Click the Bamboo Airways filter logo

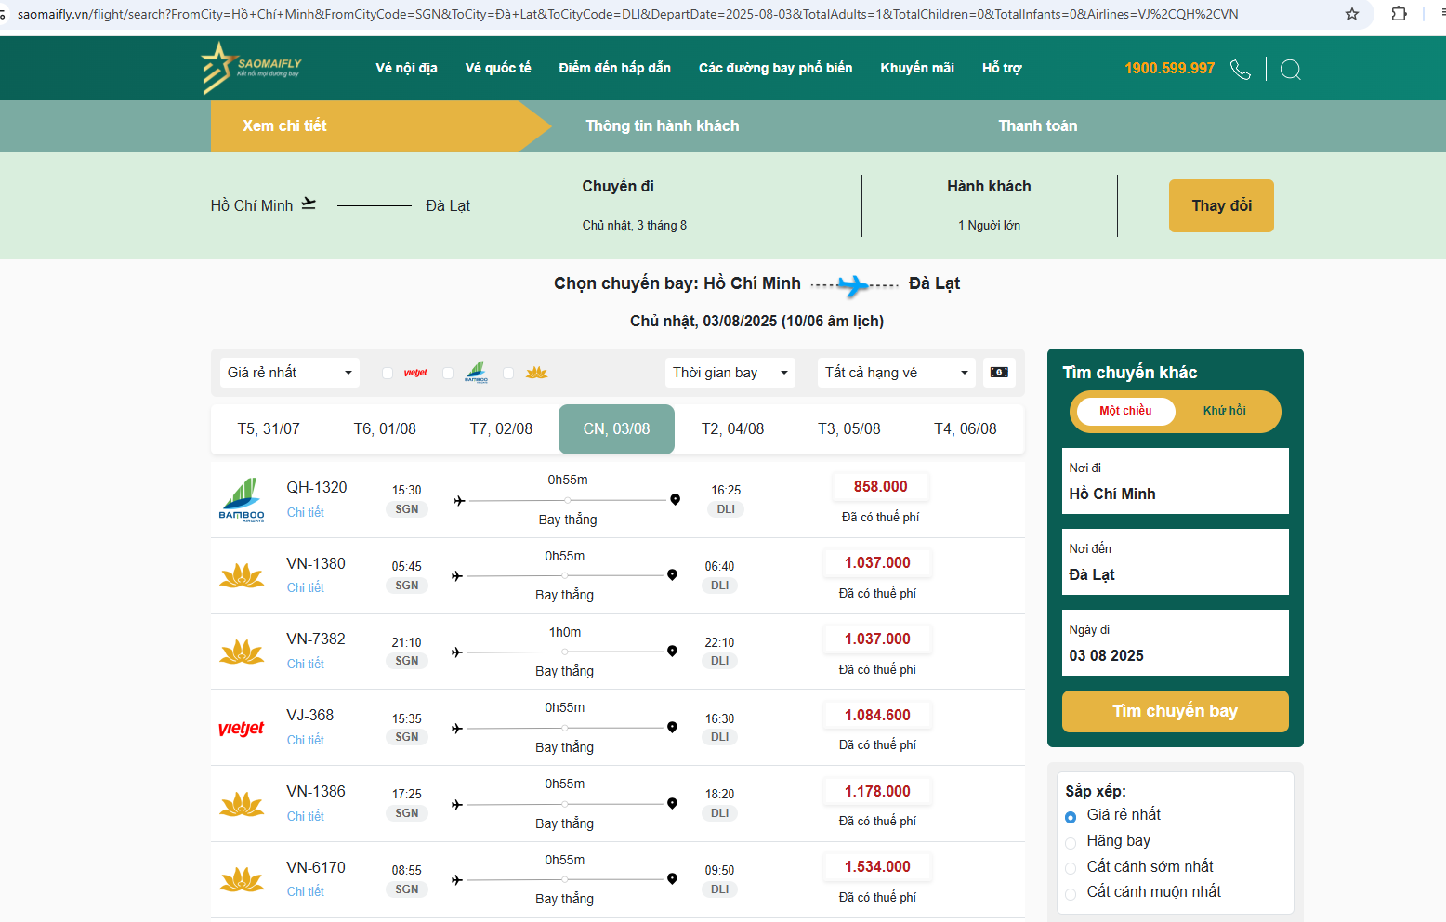coord(477,373)
